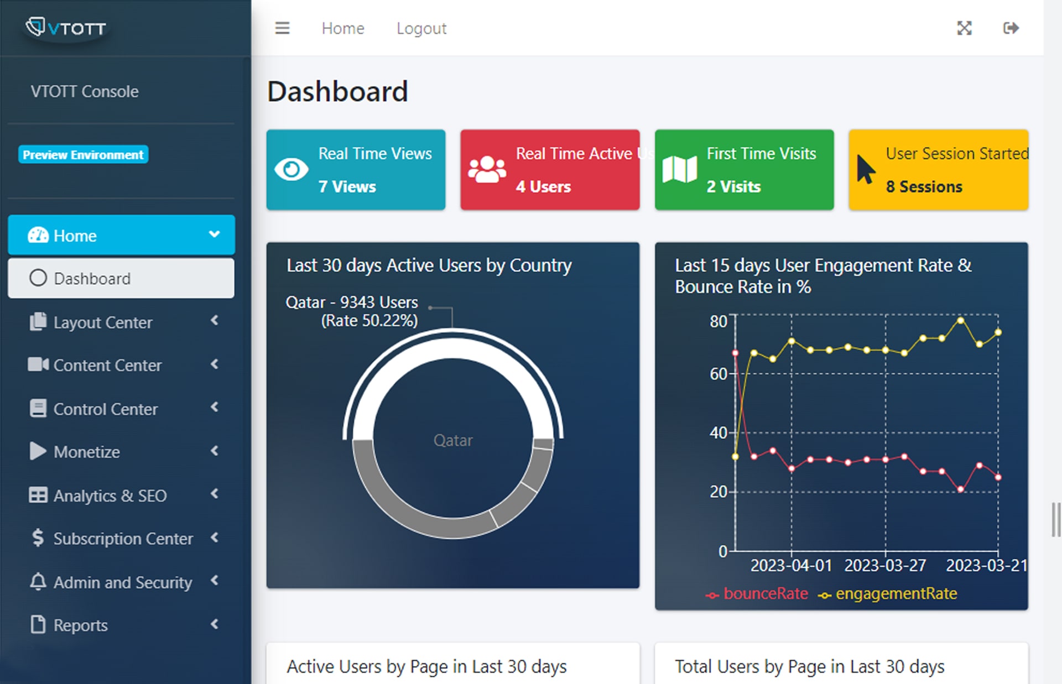The width and height of the screenshot is (1062, 684).
Task: Open the Real Time Active Users card
Action: (x=550, y=170)
